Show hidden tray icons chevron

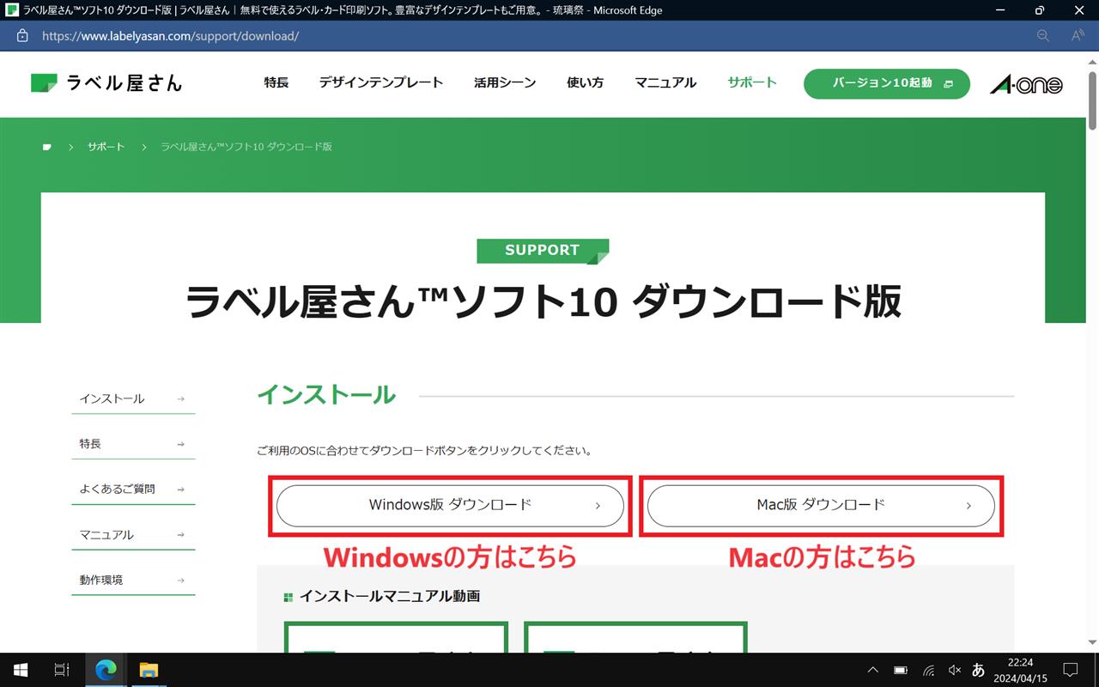(x=873, y=670)
